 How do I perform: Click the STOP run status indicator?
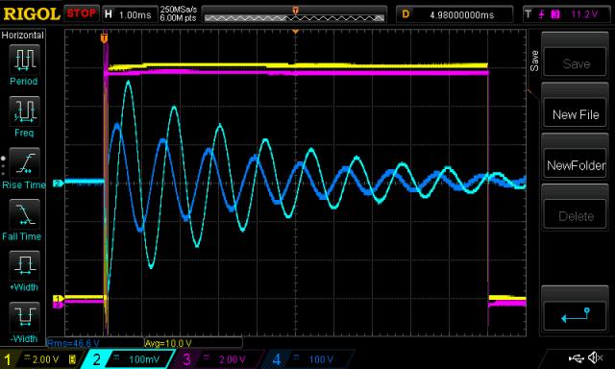(81, 13)
